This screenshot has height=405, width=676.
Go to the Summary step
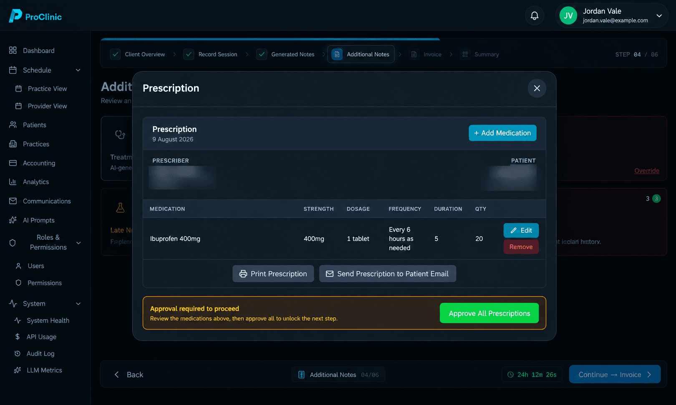click(480, 54)
